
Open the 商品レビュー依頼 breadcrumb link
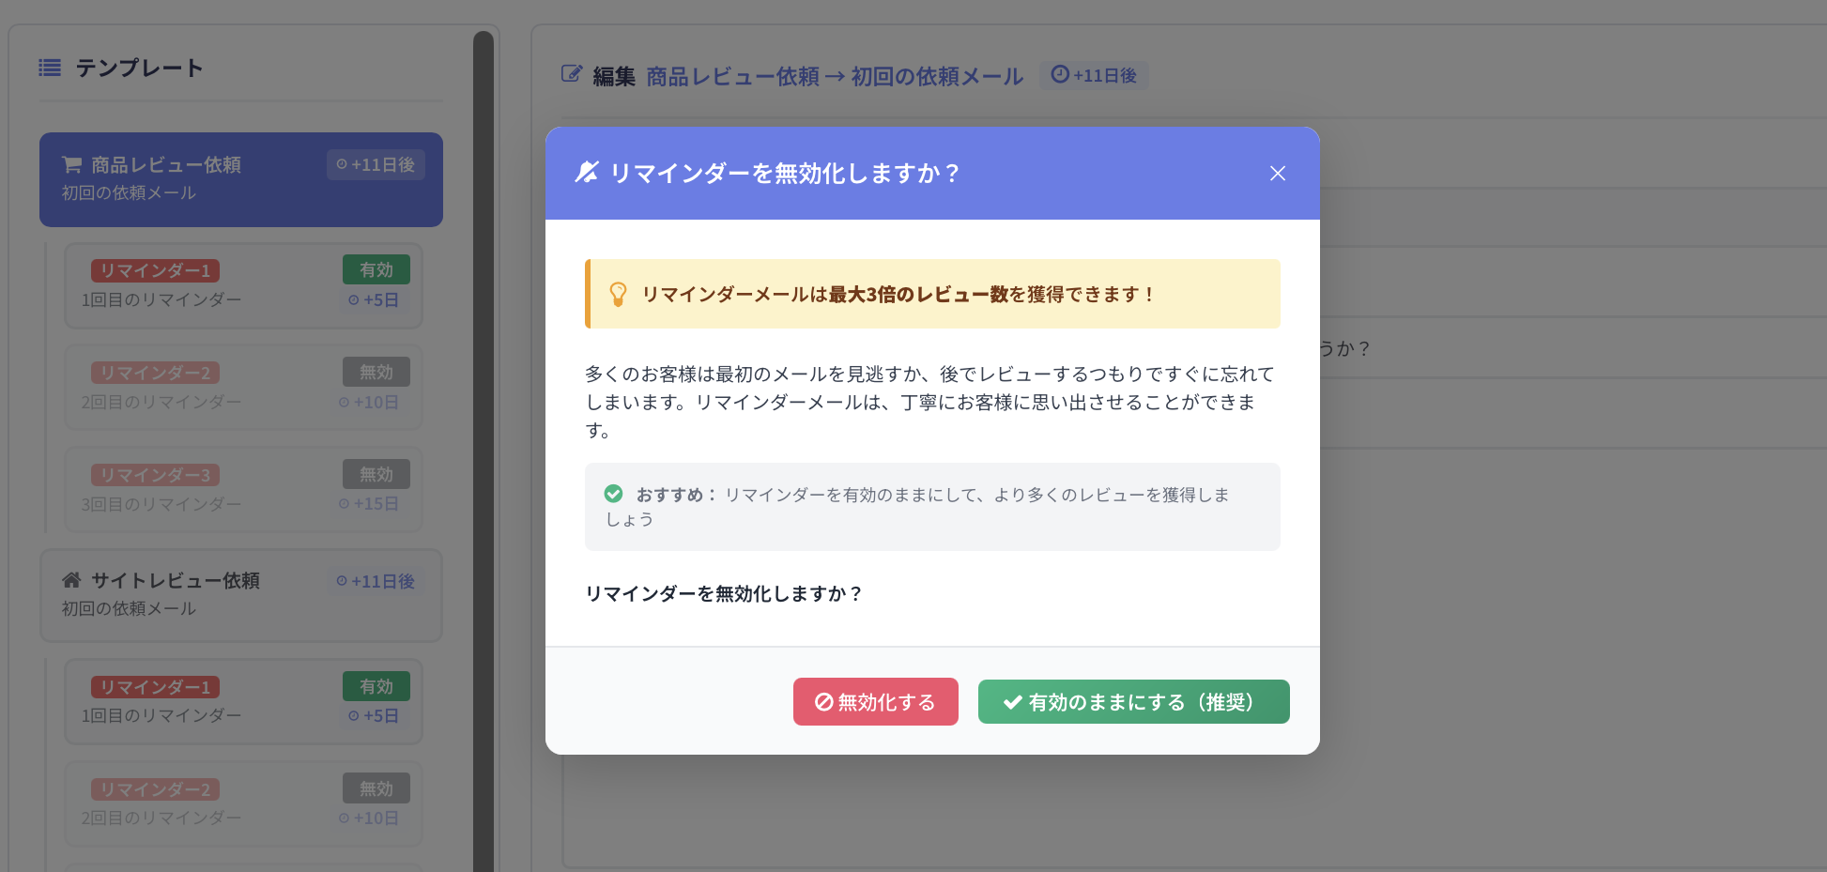(732, 76)
